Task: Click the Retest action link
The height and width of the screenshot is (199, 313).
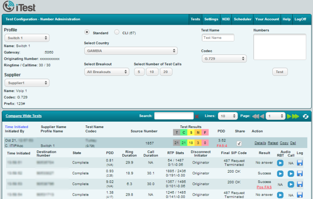Action: pyautogui.click(x=273, y=143)
